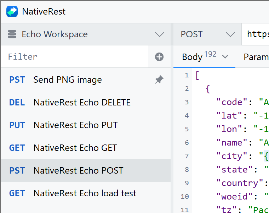Focus the Filter input field
This screenshot has height=213, width=269.
pyautogui.click(x=74, y=56)
